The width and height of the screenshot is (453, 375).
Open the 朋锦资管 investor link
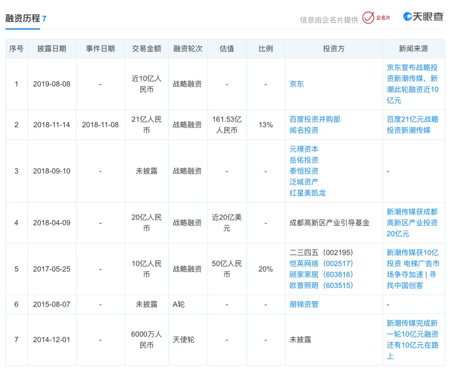[x=304, y=304]
